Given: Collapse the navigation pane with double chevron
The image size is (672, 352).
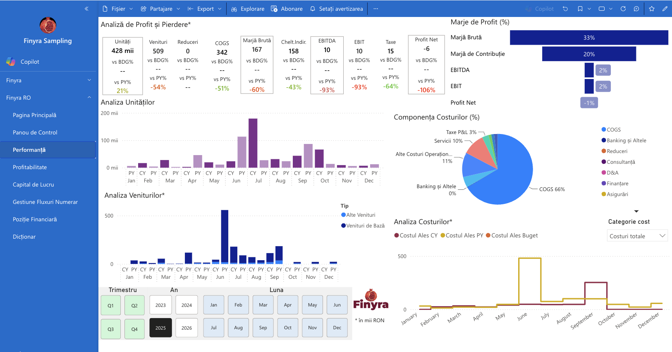Looking at the screenshot, I should (x=86, y=8).
